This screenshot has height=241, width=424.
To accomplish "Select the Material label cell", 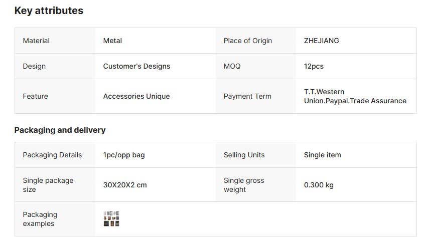I will click(x=36, y=41).
